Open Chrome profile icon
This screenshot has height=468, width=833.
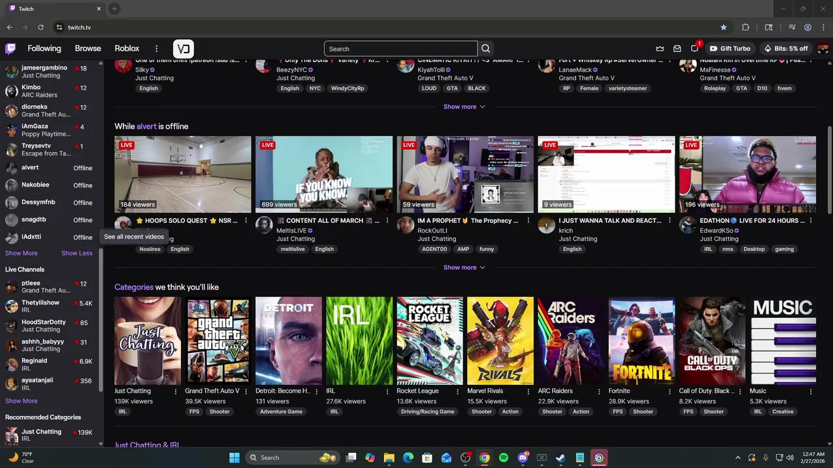[x=808, y=27]
